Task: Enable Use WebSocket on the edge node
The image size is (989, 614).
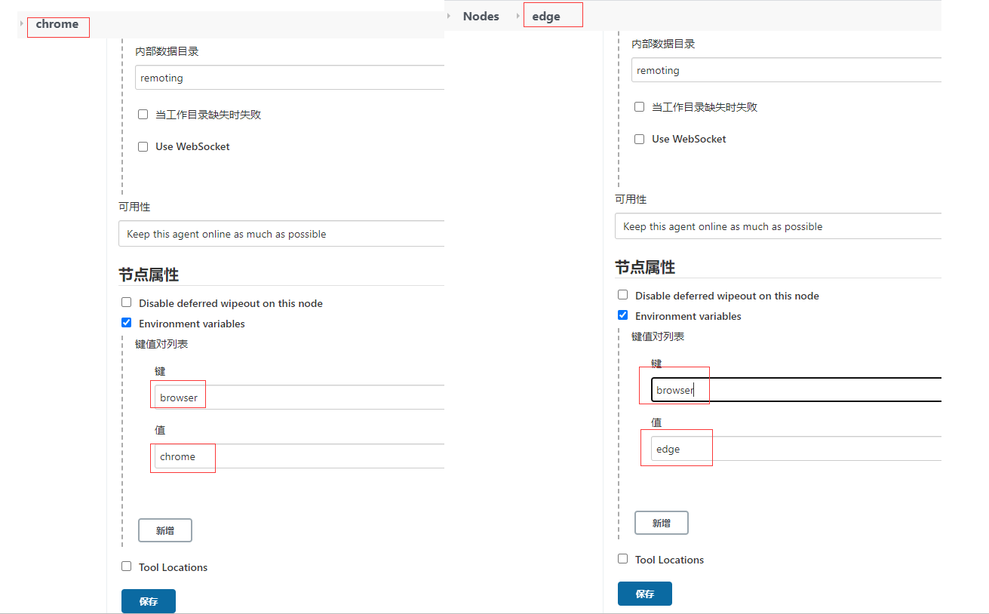Action: pyautogui.click(x=640, y=140)
